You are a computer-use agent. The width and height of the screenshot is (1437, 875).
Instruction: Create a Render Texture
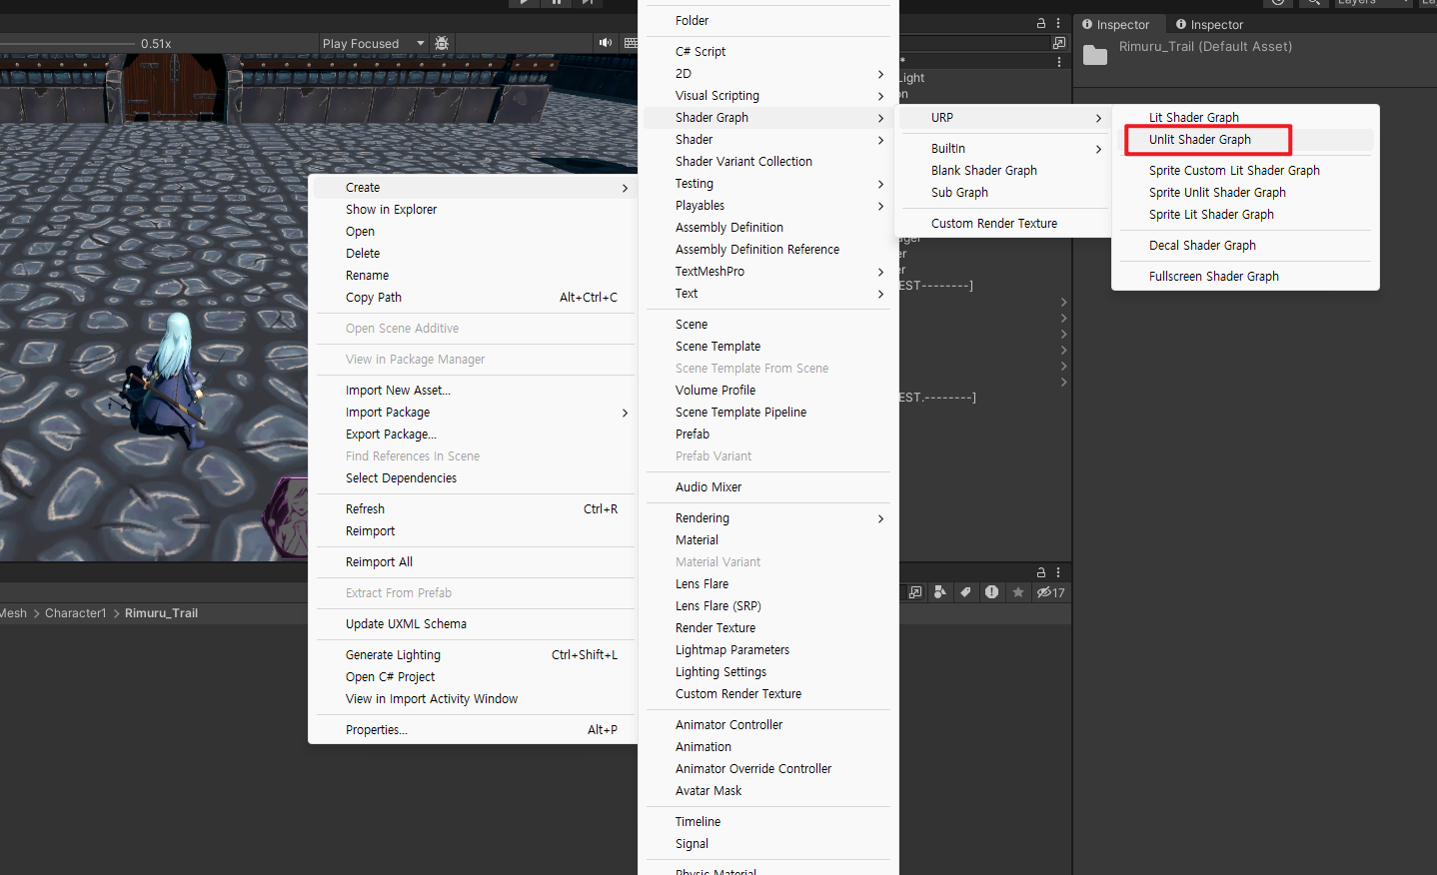click(x=767, y=627)
